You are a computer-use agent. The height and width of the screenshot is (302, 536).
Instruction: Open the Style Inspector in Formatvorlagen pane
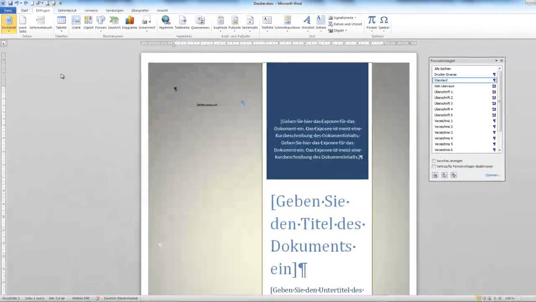[444, 175]
